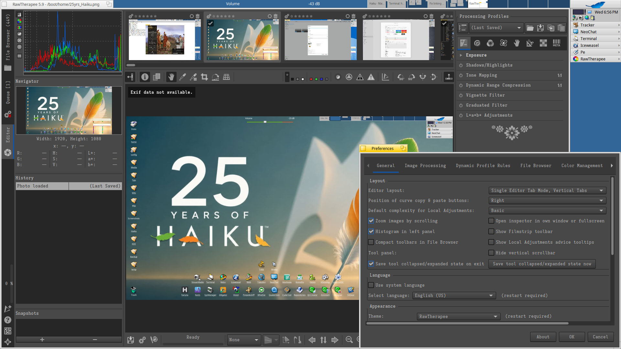Rotate image 90 degrees left
Screen dimensions: 621x349
(401, 77)
